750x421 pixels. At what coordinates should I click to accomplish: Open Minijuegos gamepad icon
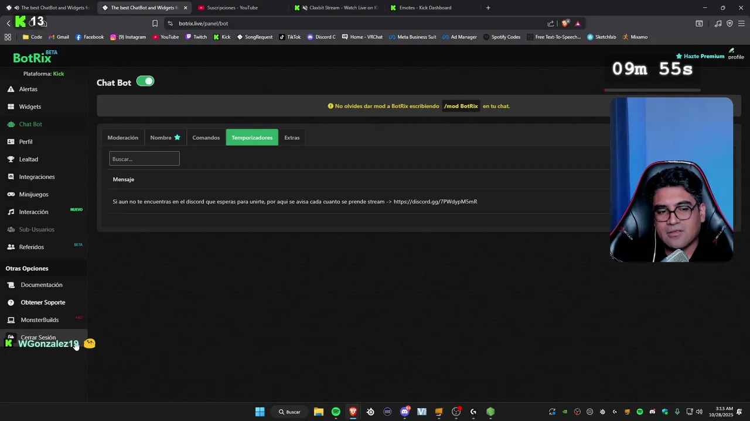[11, 195]
